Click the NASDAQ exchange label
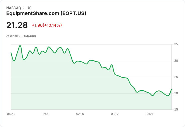This screenshot has width=185, height=127. (x=14, y=8)
